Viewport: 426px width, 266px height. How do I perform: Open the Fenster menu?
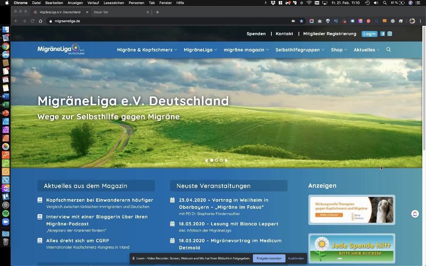click(x=165, y=3)
